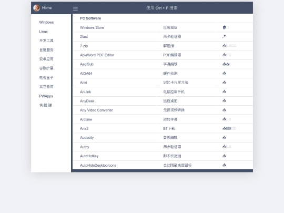Screen dimensions: 284x213
Task: Click the 电脑控制手机 description cell
Action: (x=174, y=92)
